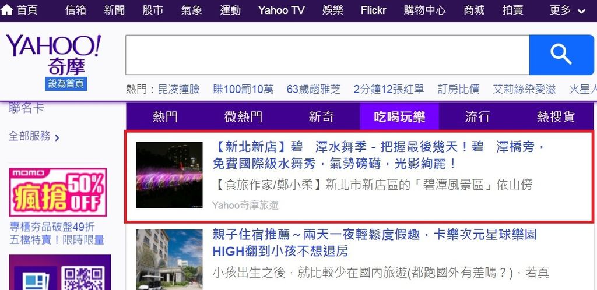Click the water fountain show thumbnail
This screenshot has height=290, width=597.
[169, 175]
